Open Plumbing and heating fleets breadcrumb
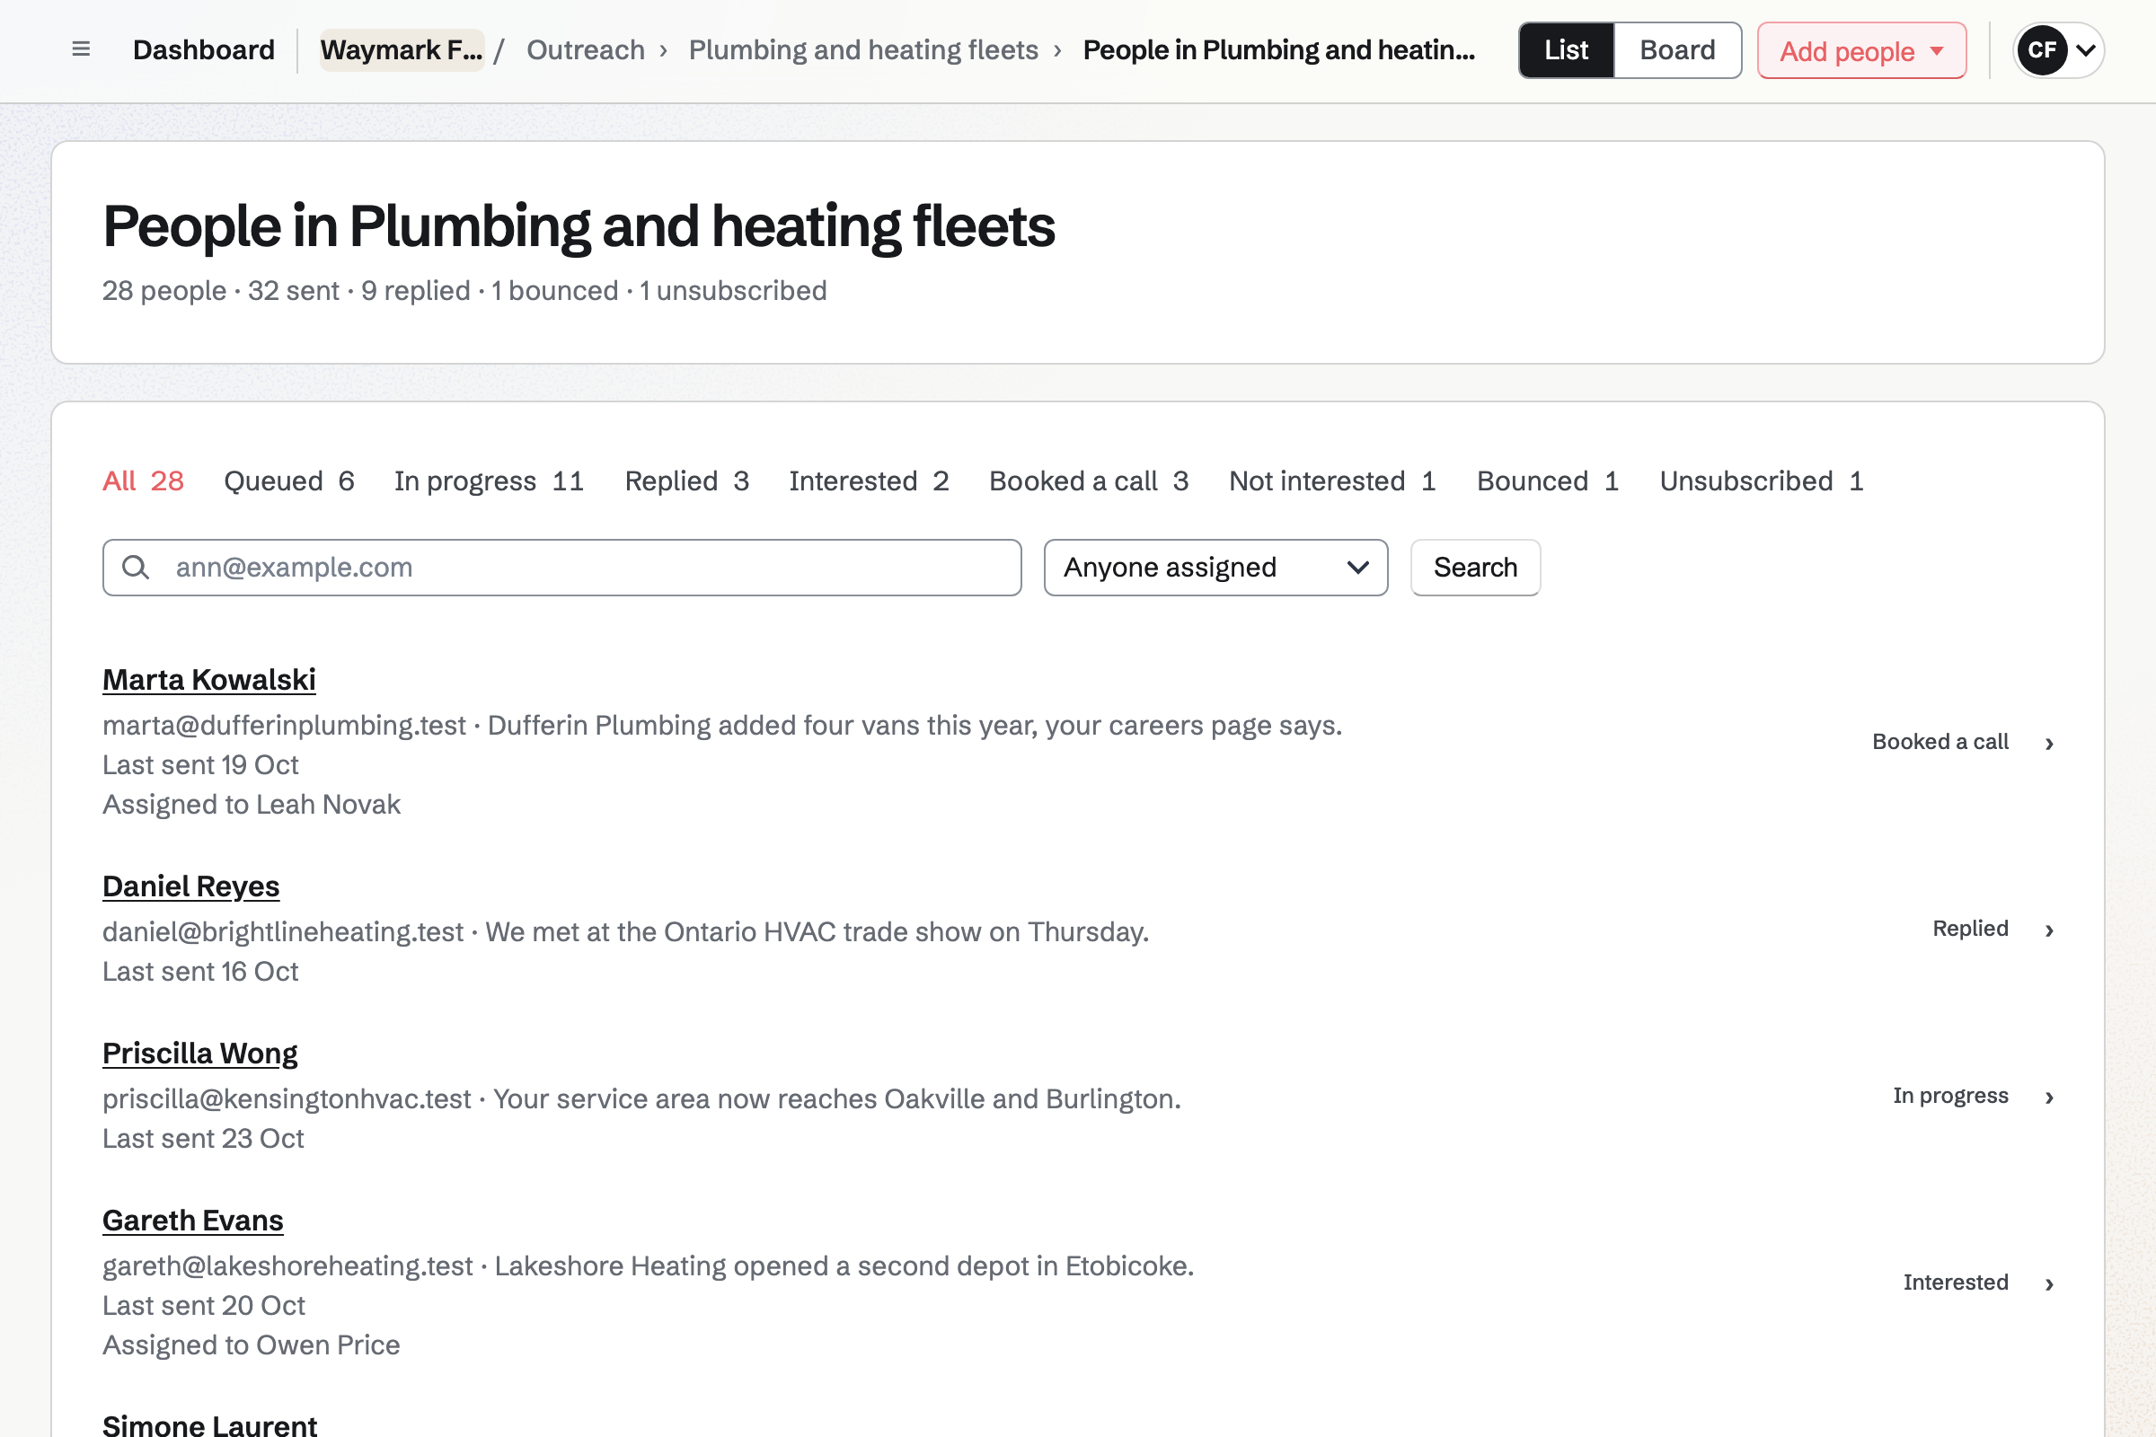Screen dimensions: 2156x1437 click(863, 49)
